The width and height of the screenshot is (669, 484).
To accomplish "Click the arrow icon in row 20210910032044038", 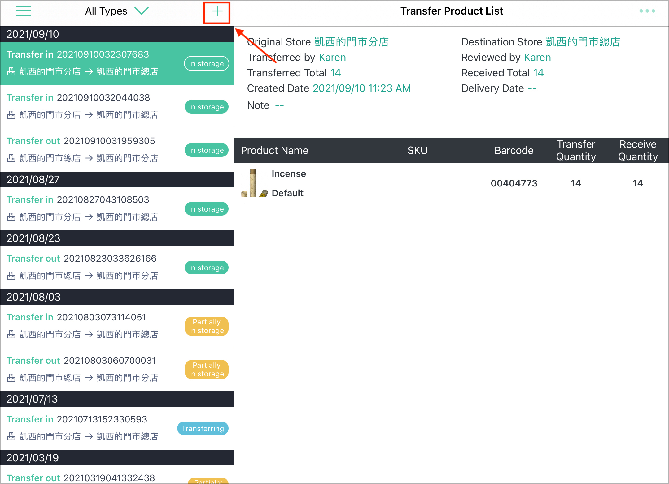I will pyautogui.click(x=89, y=115).
